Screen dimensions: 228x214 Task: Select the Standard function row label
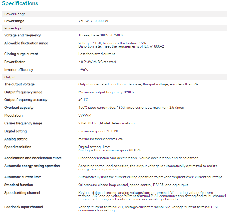coord(19,185)
